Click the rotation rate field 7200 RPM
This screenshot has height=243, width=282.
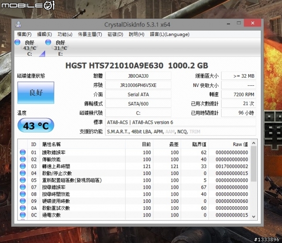click(x=238, y=95)
